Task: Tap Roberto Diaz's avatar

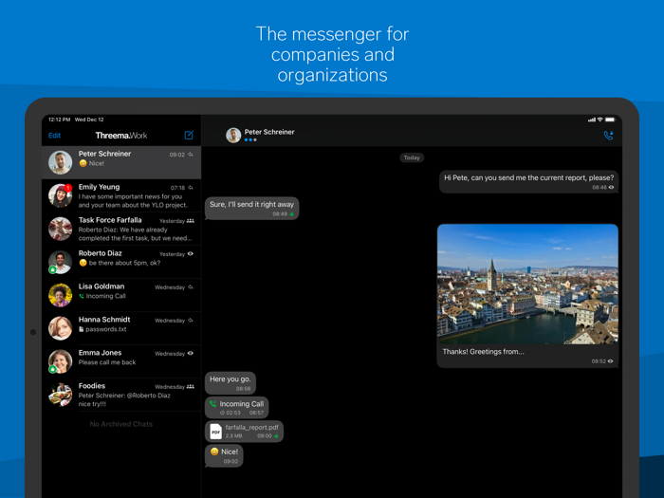Action: [60, 262]
